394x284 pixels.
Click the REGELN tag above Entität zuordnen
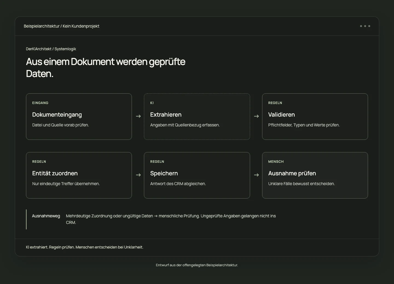[x=39, y=162]
